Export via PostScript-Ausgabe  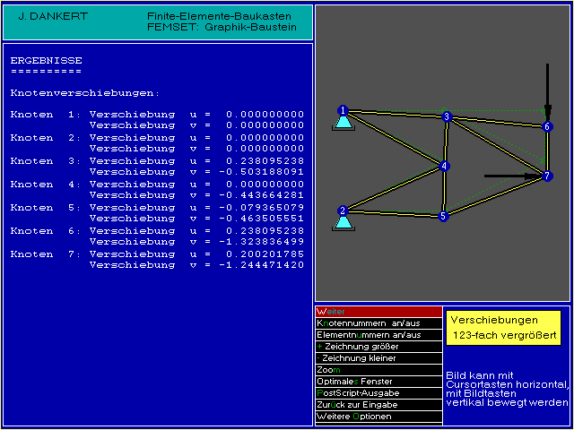point(378,392)
